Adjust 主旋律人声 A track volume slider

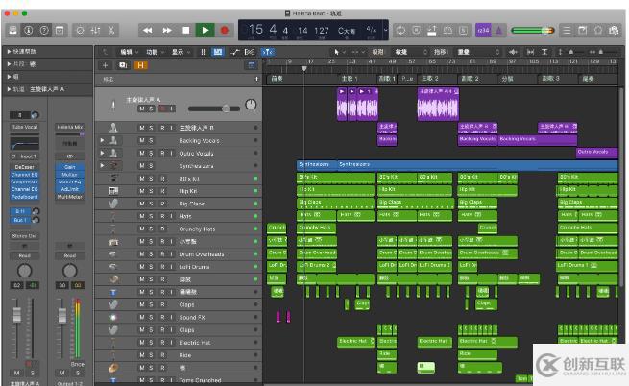(x=214, y=109)
